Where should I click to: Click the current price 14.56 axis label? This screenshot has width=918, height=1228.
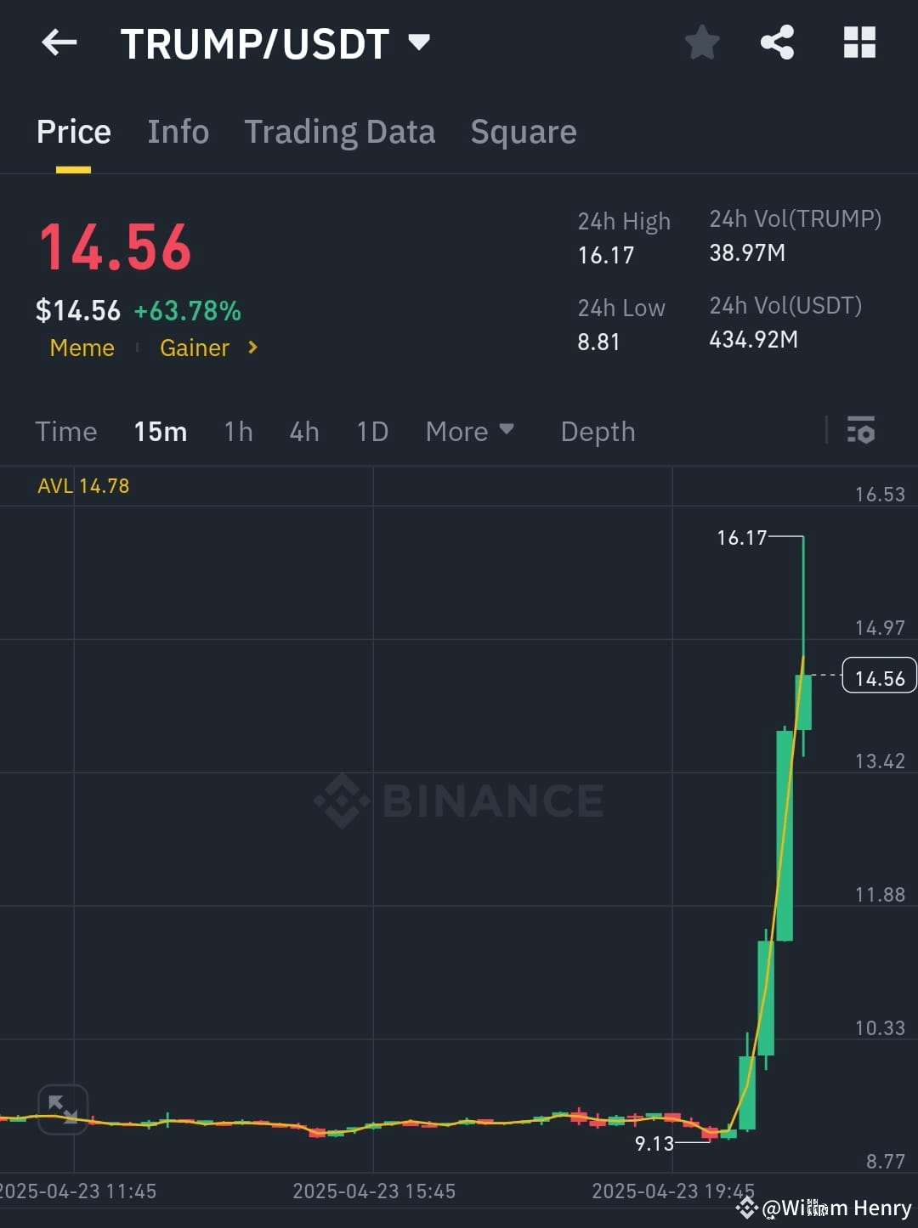click(879, 676)
